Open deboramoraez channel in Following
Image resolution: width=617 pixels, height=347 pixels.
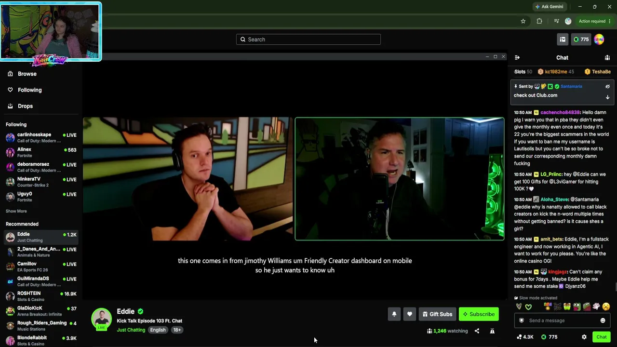(x=41, y=167)
